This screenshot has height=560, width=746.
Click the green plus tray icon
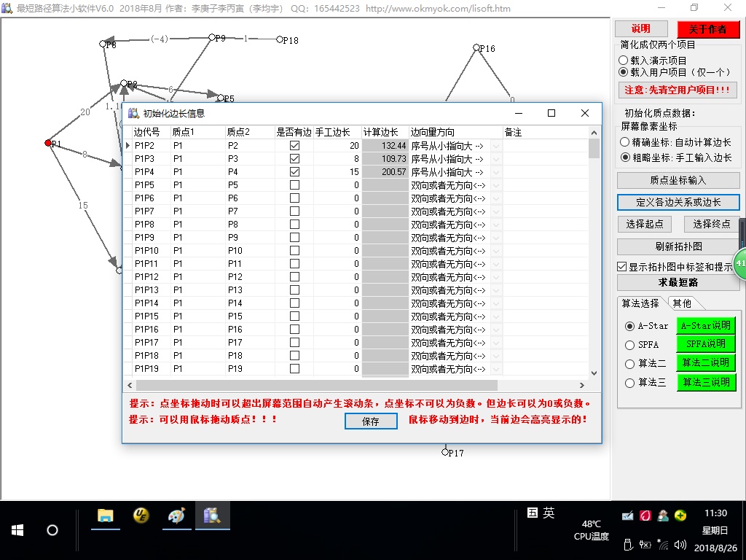point(680,516)
